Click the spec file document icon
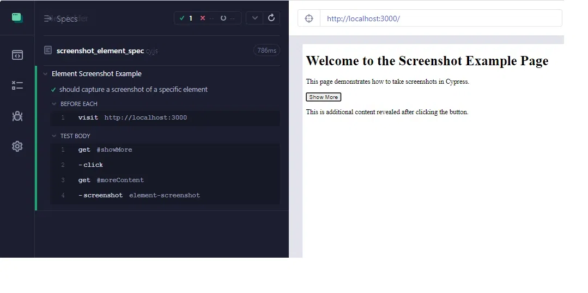This screenshot has height=293, width=588. pos(47,50)
